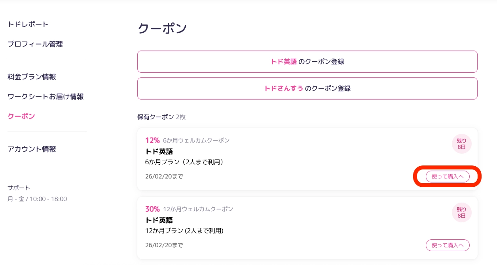Open the トドレポート sidebar item

pyautogui.click(x=28, y=24)
